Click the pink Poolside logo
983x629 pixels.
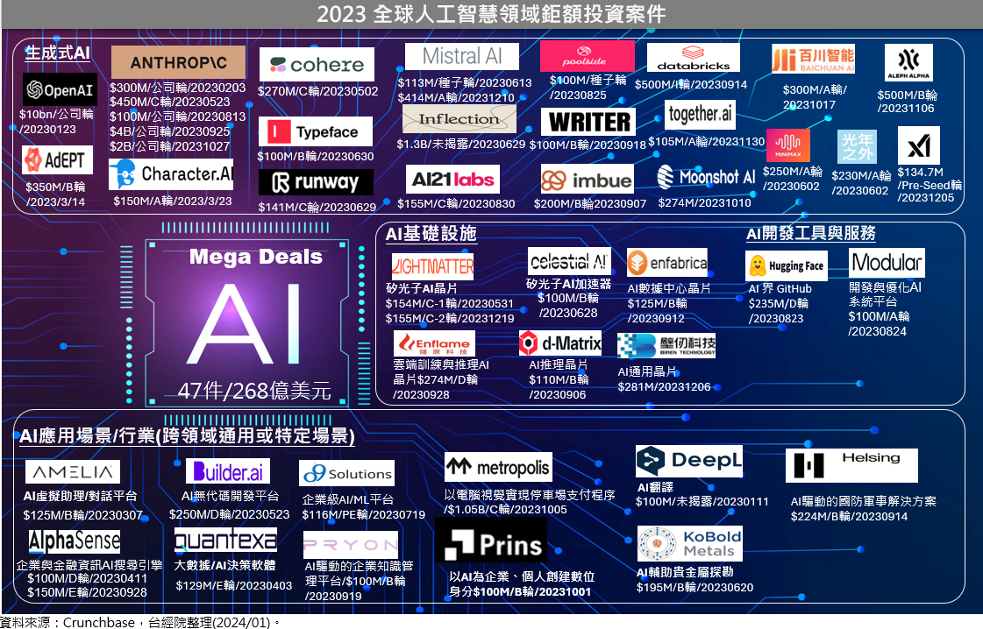pyautogui.click(x=587, y=56)
